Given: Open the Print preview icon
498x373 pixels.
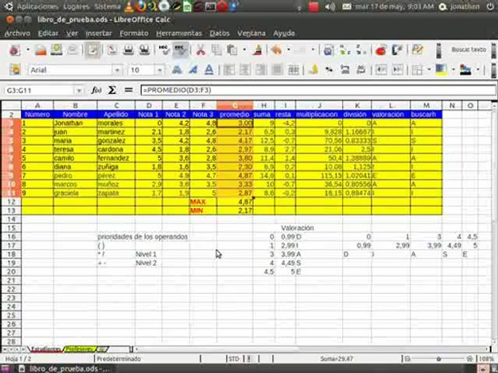Looking at the screenshot, I should [x=145, y=50].
